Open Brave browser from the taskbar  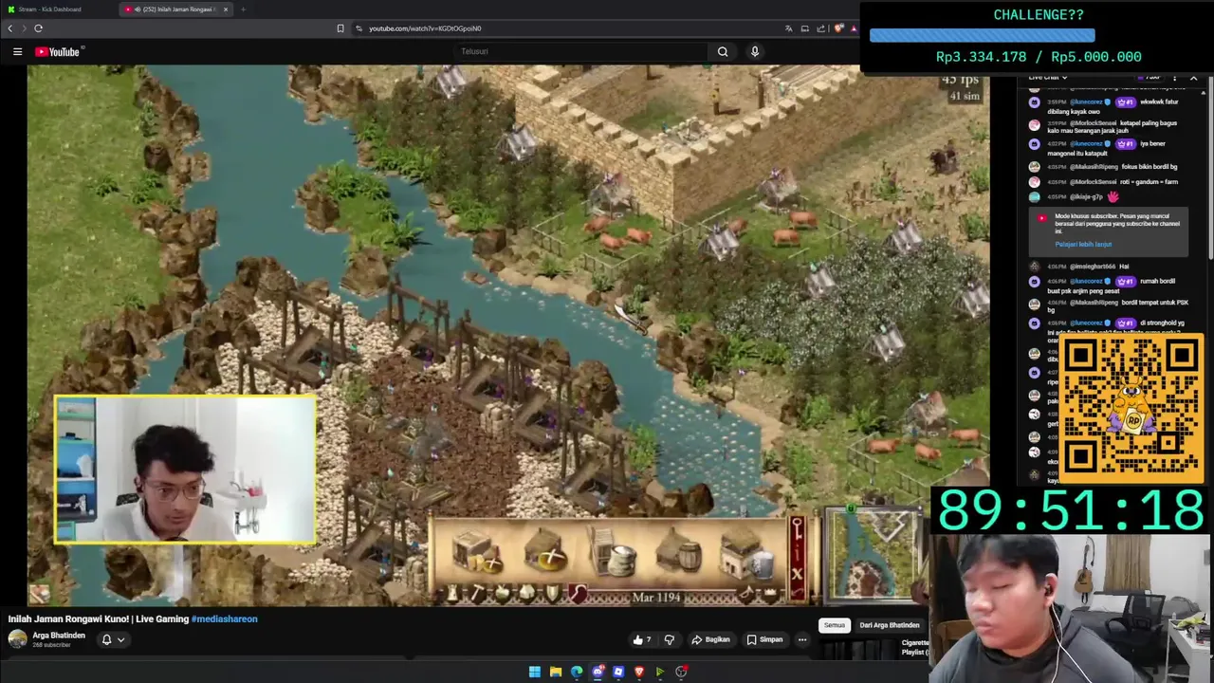pos(639,672)
